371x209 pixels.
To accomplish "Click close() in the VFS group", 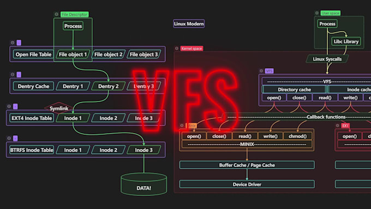I will point(300,98).
